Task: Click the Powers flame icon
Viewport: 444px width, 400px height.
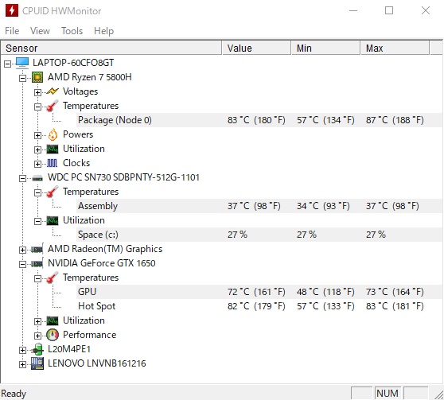Action: click(53, 134)
